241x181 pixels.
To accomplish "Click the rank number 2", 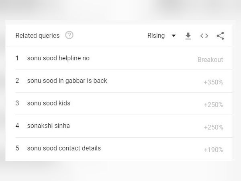I will (x=17, y=81).
